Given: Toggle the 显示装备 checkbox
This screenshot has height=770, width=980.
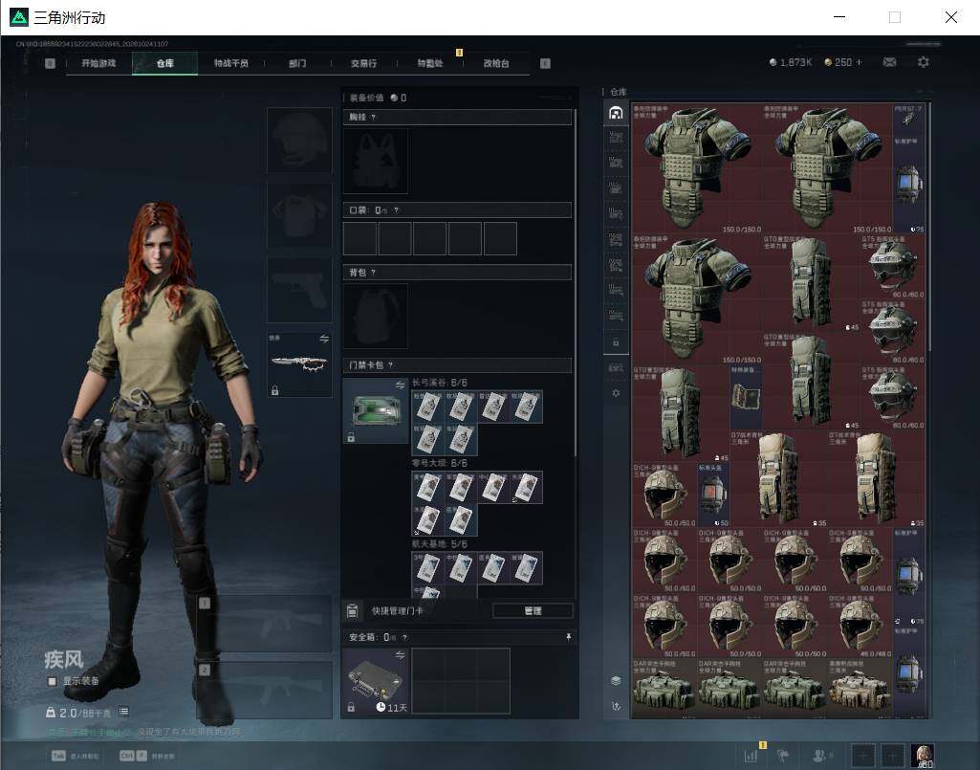Looking at the screenshot, I should click(53, 681).
